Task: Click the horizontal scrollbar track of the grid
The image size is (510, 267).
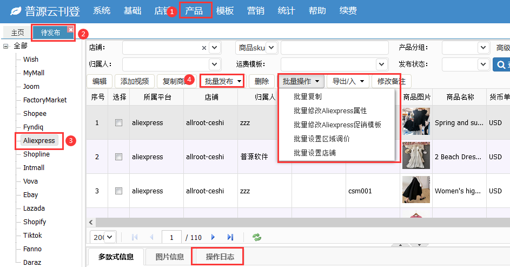Action: tap(302, 223)
